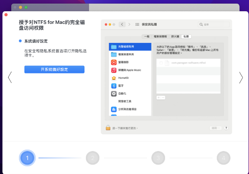Jump to wizard step 4 circle
This screenshot has height=174, width=249.
click(x=223, y=158)
